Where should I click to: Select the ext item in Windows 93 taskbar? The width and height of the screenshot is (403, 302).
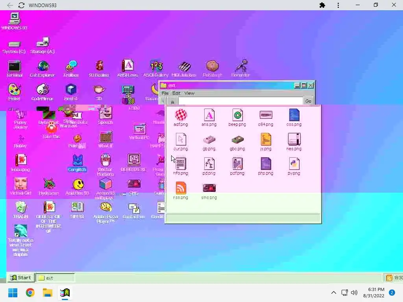55,278
